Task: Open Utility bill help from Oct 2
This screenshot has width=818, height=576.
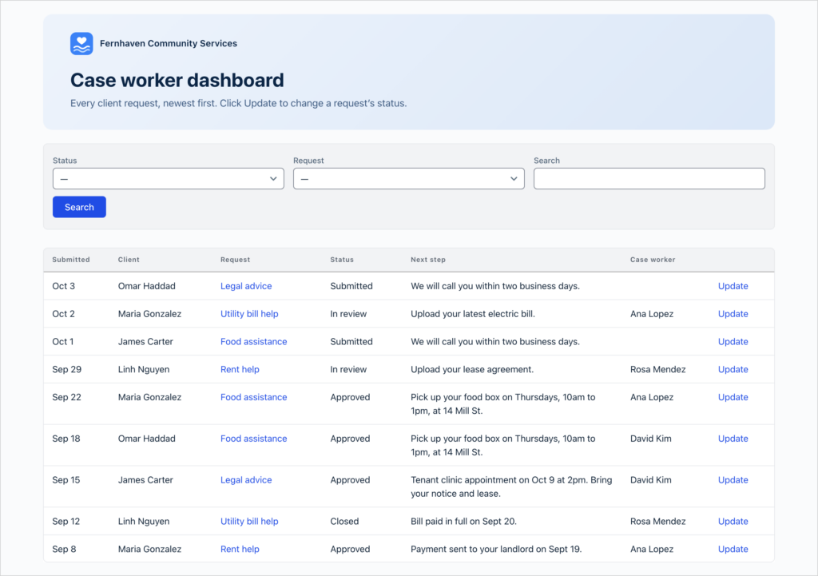Action: click(249, 314)
